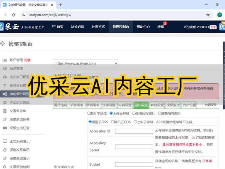Click the 管理控制台 heading gear icon

[3, 44]
